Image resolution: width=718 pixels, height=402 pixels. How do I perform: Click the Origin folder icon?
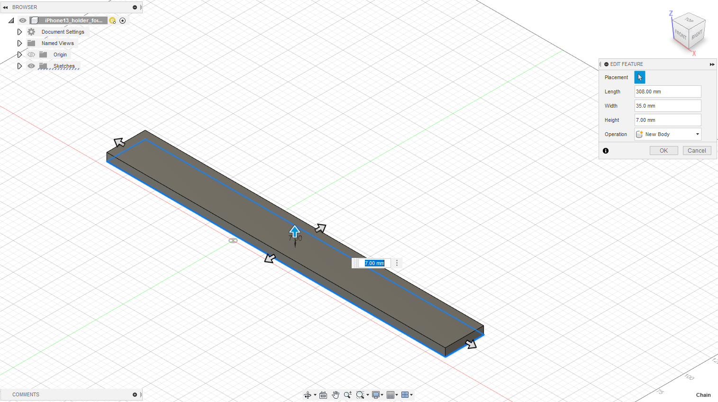43,55
